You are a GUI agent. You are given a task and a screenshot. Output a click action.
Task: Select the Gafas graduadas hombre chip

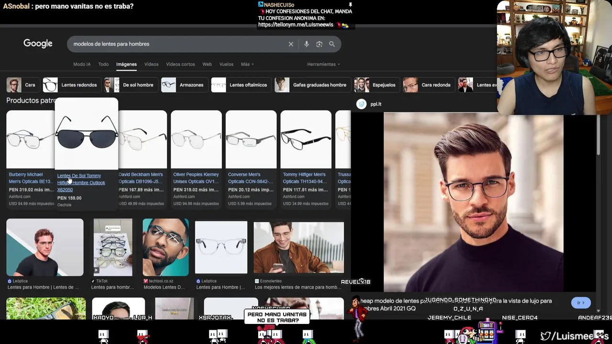(312, 85)
